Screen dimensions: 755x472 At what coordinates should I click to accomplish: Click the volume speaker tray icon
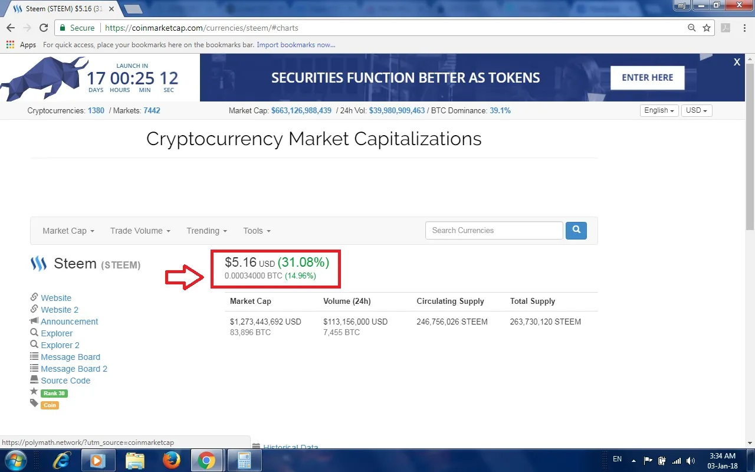691,461
